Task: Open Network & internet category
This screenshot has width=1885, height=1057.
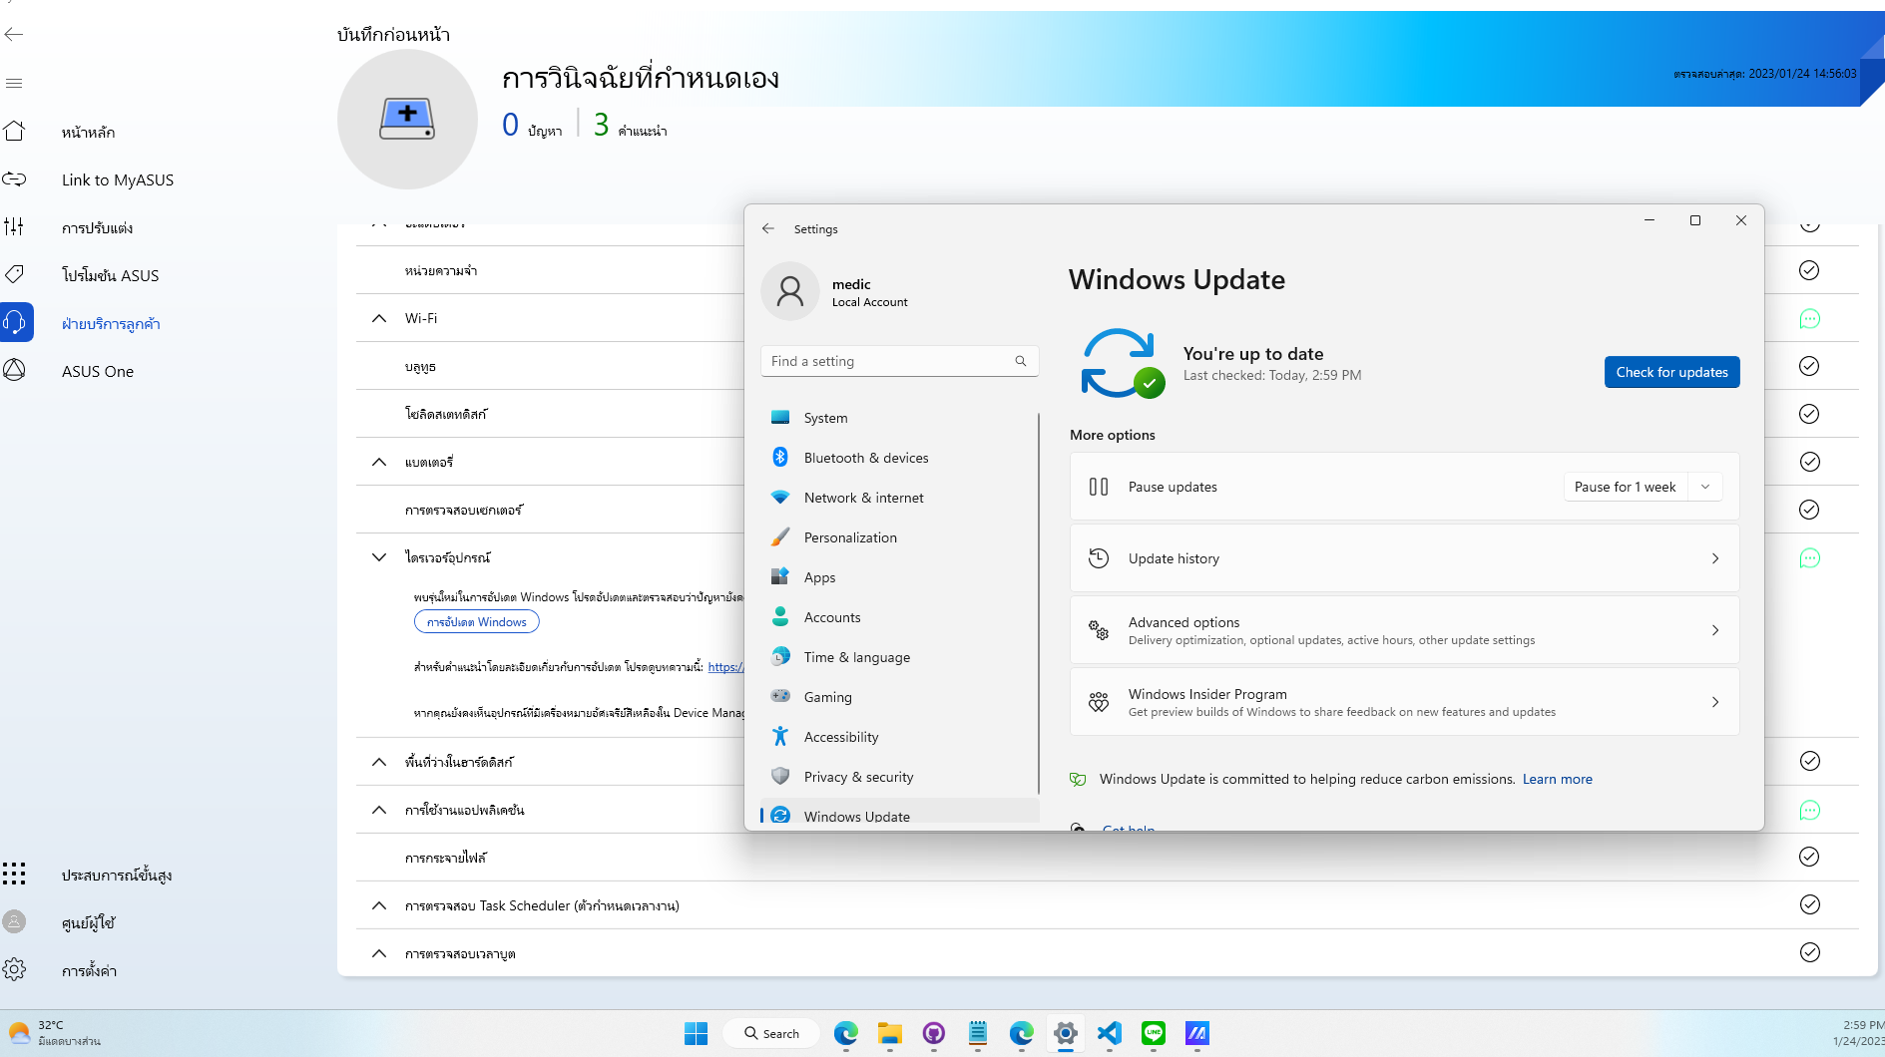Action: click(900, 498)
